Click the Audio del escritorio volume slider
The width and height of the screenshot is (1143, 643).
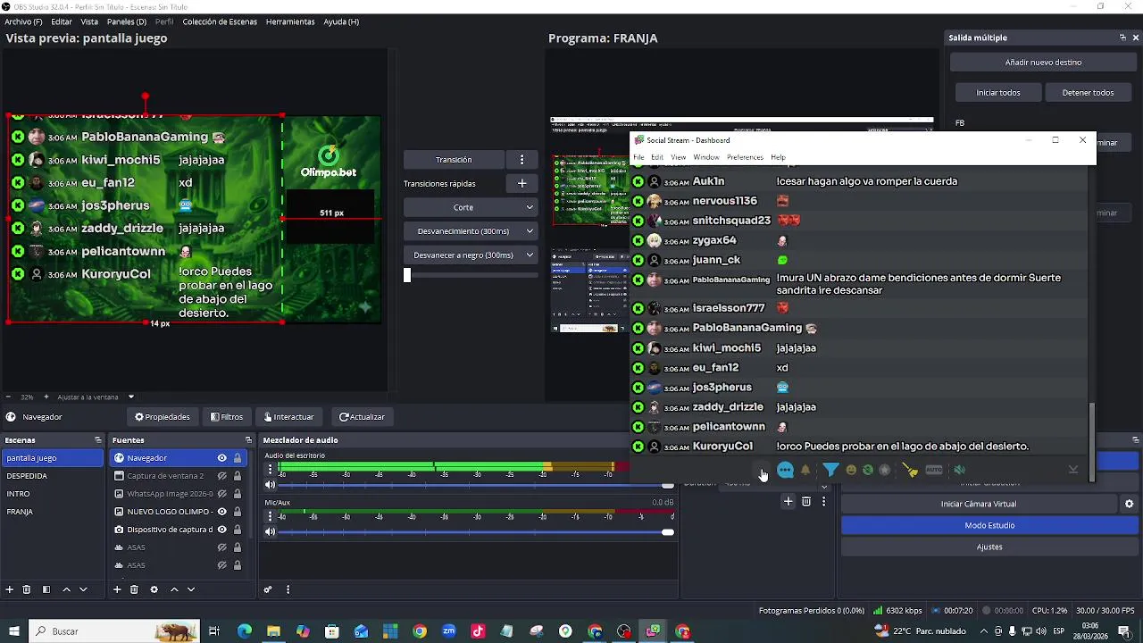tap(477, 485)
